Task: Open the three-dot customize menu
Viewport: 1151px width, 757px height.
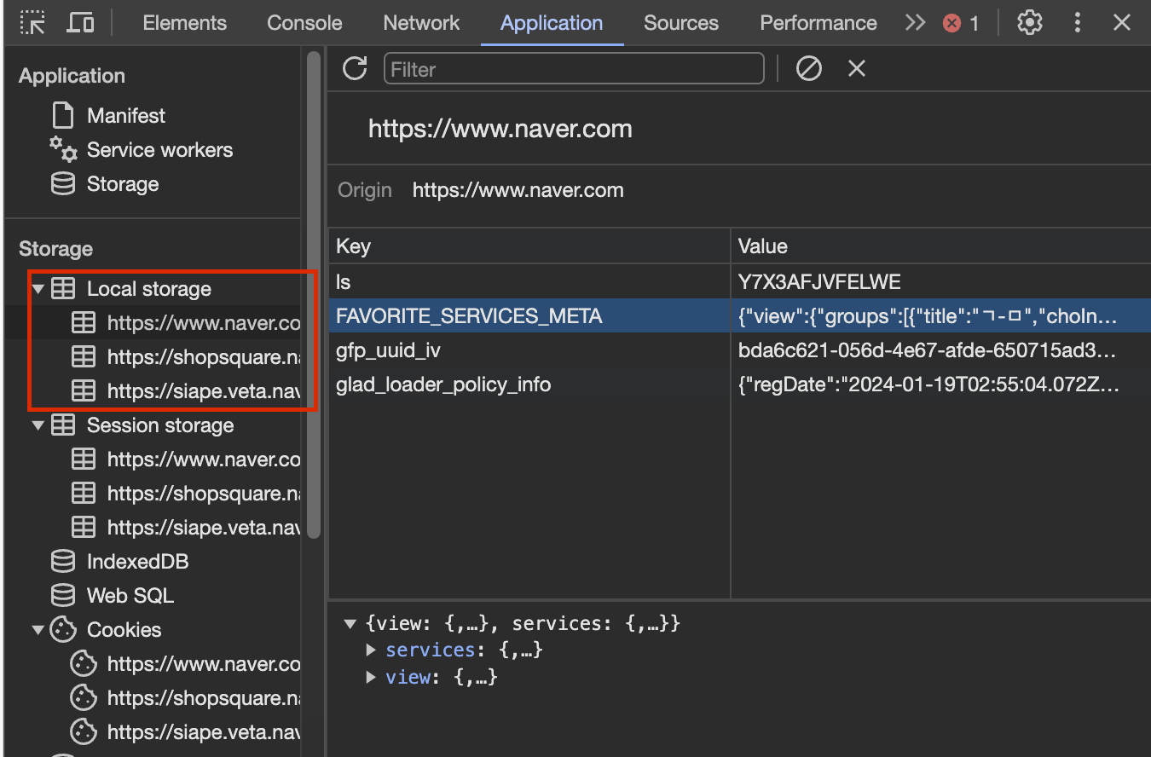Action: click(1078, 23)
